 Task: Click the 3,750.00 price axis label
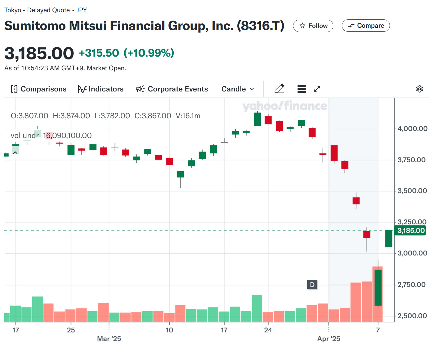point(412,160)
